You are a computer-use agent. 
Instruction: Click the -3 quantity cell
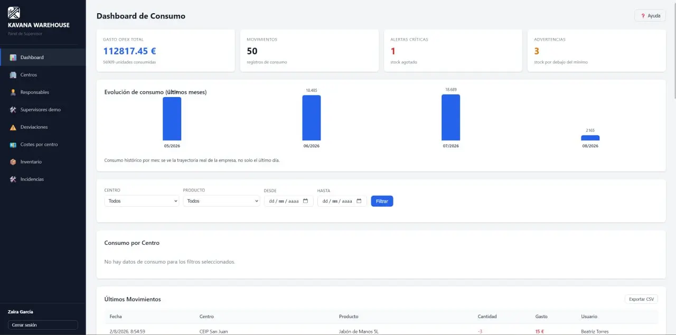coord(480,331)
